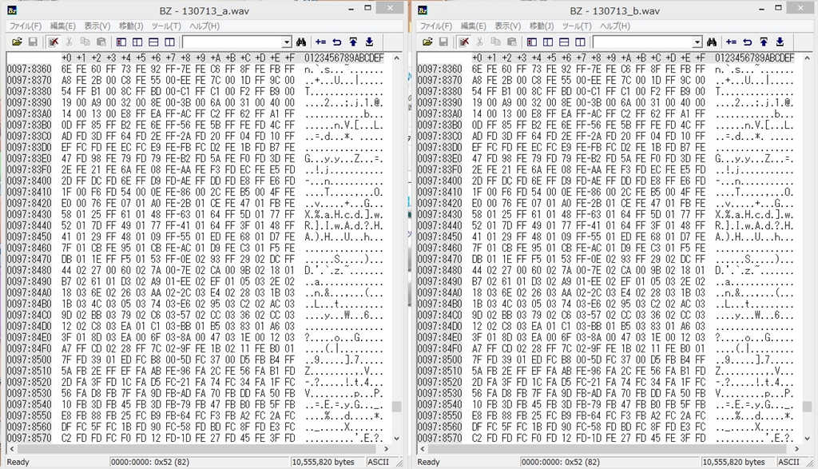Click horizontal scrollbar right arrow in 130713_a.wav window
Viewport: 818px width, 469px height.
coord(386,449)
